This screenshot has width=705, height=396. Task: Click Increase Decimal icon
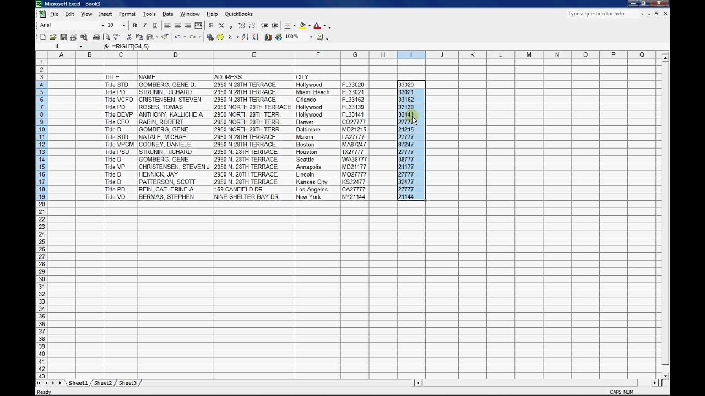[x=241, y=25]
